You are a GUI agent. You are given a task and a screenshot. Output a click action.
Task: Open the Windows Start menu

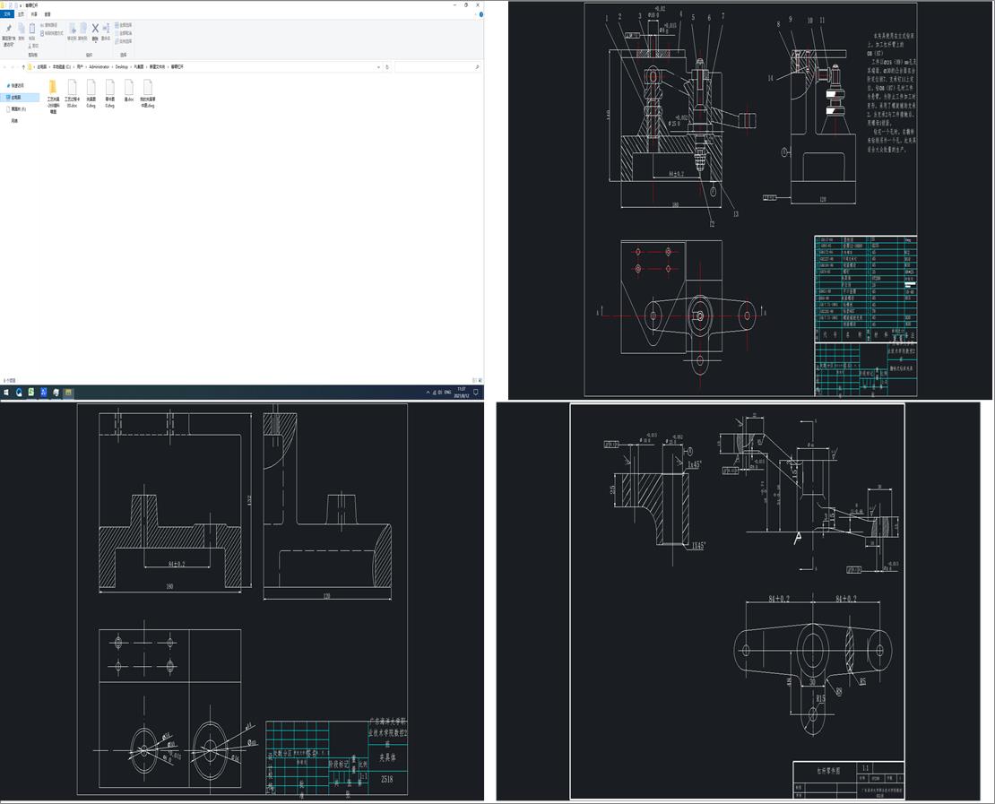[x=5, y=393]
